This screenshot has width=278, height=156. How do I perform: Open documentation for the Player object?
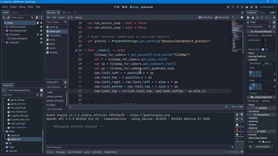tap(274, 22)
